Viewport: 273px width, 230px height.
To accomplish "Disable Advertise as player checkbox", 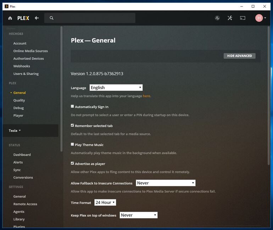I will point(72,163).
